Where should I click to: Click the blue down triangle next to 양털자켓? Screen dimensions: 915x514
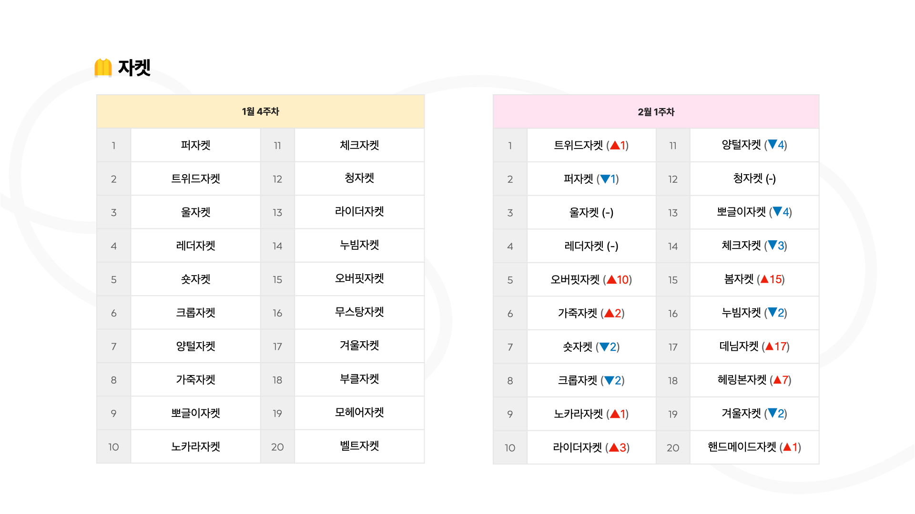[x=773, y=144]
